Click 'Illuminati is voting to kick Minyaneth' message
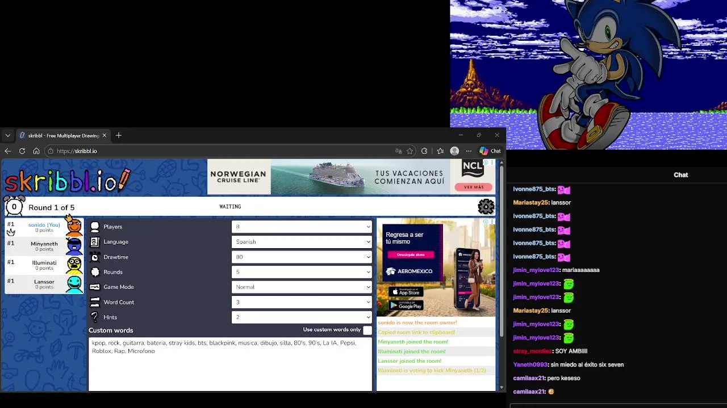This screenshot has width=727, height=408. 432,371
